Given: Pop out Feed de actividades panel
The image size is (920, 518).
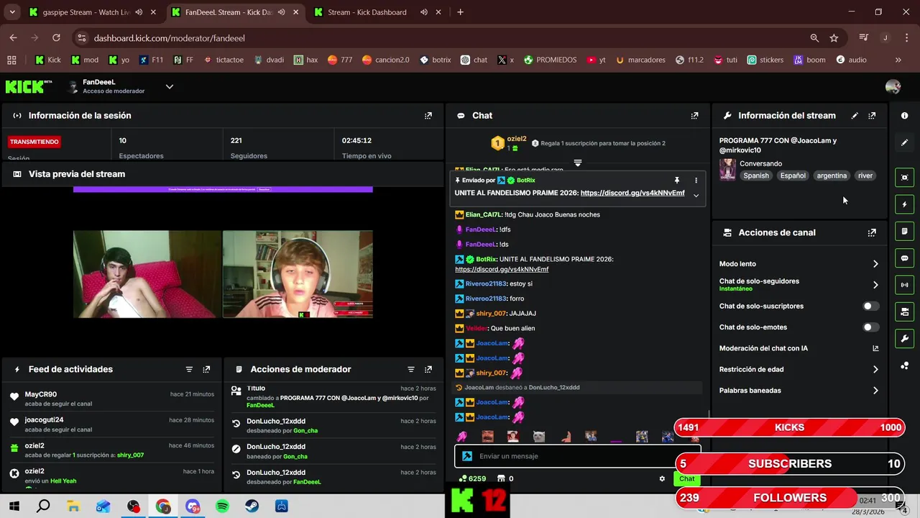Looking at the screenshot, I should 206,369.
